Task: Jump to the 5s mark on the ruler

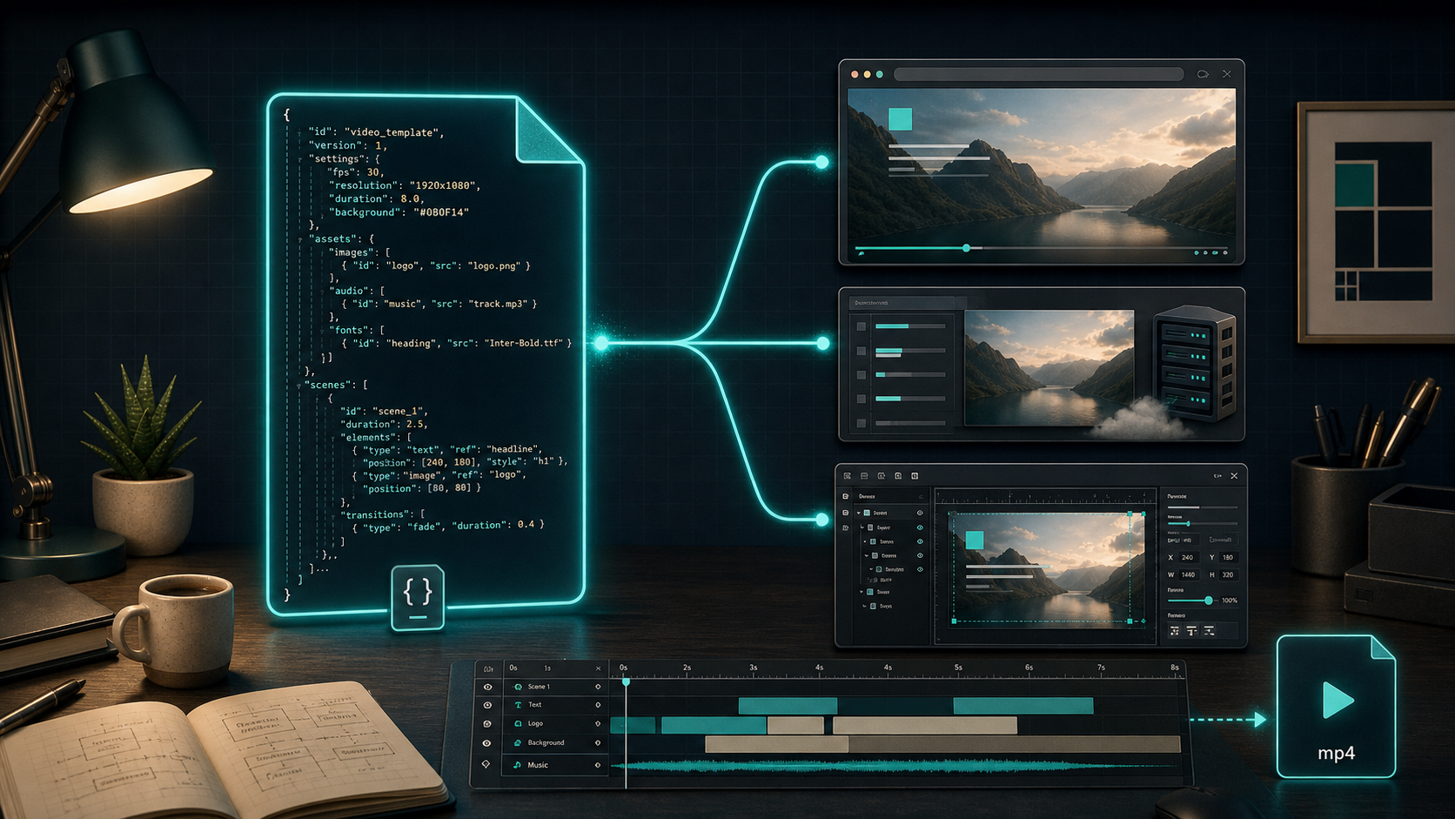Action: [x=958, y=668]
